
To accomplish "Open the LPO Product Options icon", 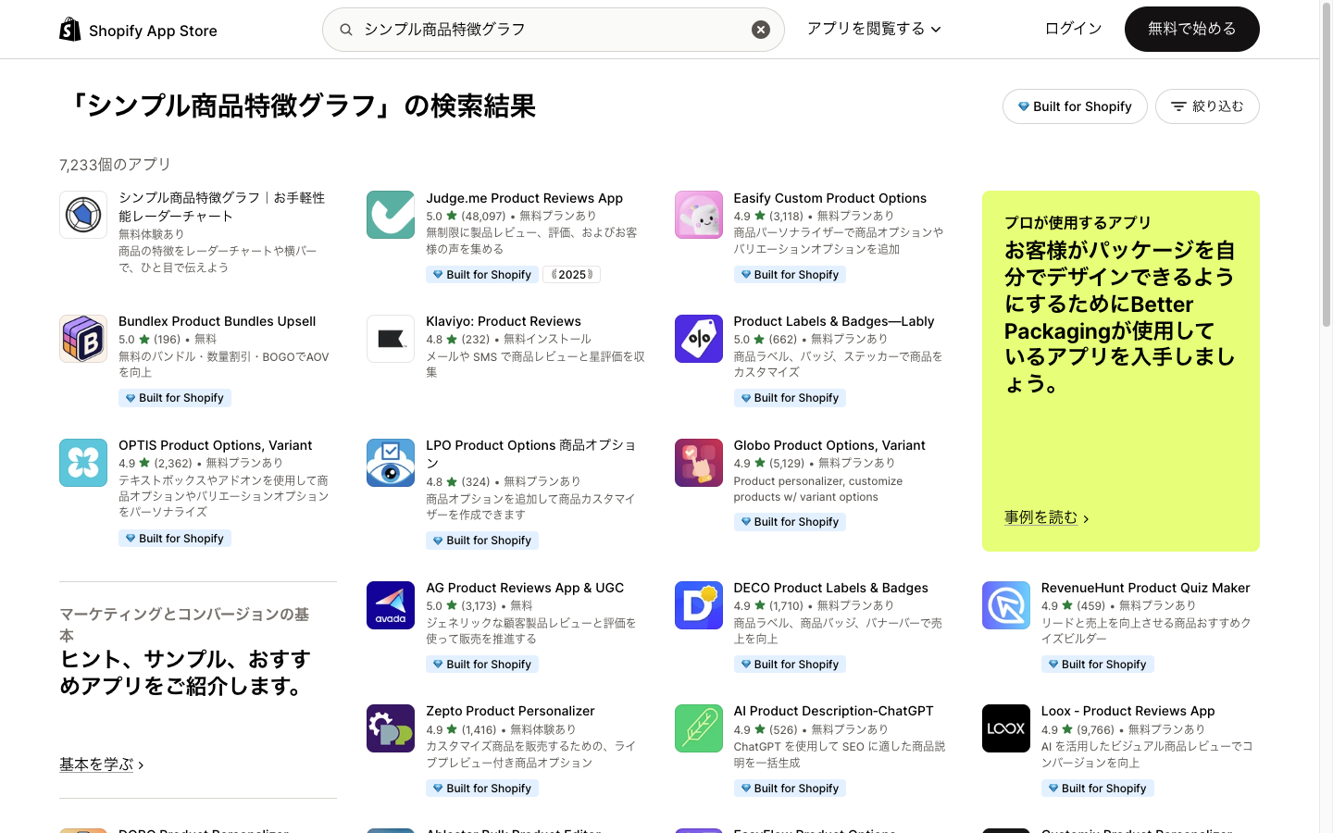I will pos(391,463).
